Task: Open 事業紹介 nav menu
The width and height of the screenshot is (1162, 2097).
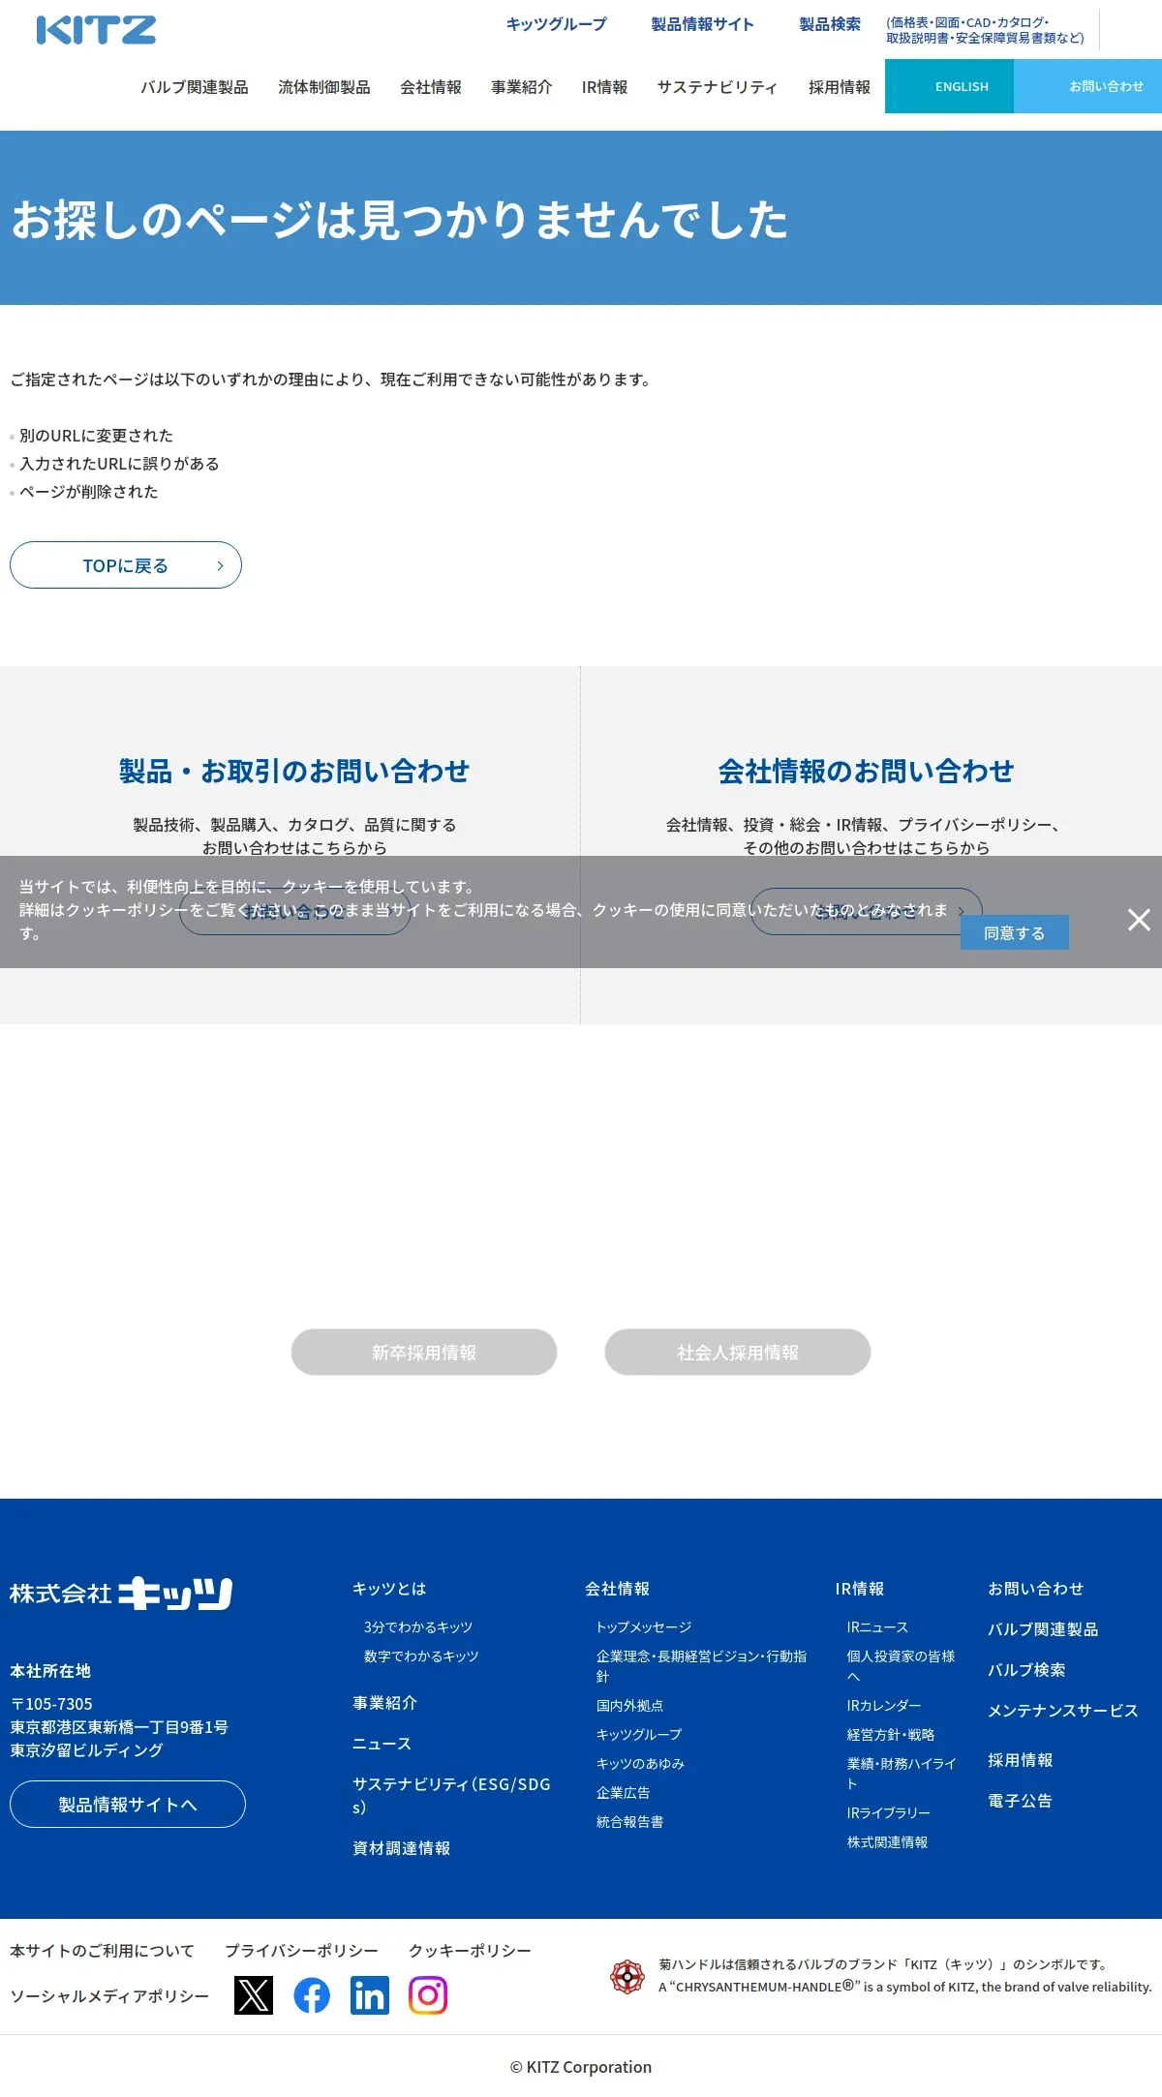Action: pyautogui.click(x=522, y=87)
